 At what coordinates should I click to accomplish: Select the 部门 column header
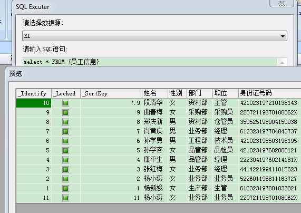click(200, 93)
